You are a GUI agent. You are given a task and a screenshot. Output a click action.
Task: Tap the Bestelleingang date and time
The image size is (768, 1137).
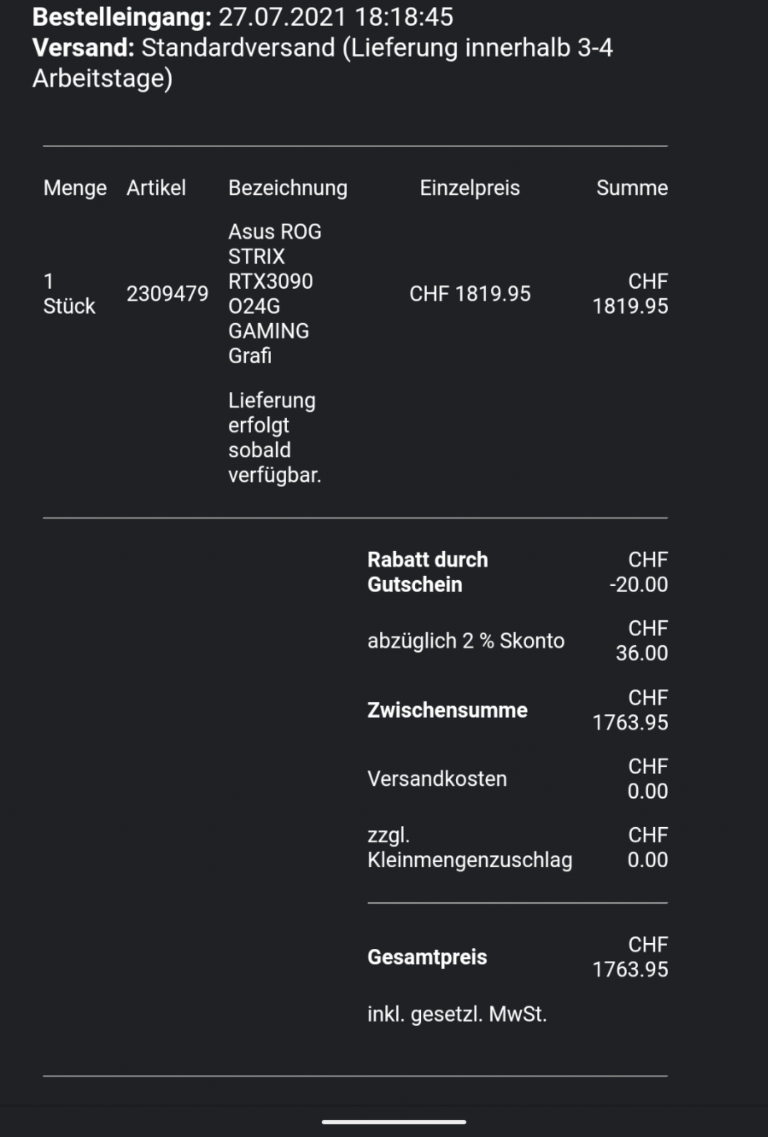[335, 17]
